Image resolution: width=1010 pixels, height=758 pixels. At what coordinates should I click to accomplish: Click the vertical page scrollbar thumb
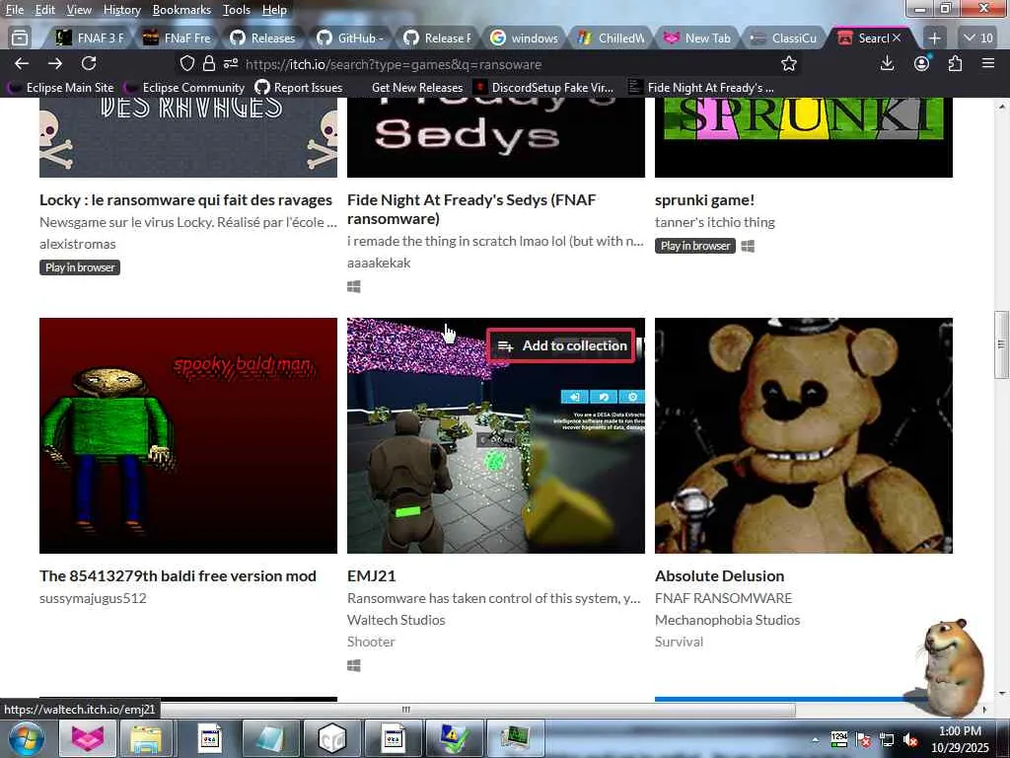pos(1001,344)
